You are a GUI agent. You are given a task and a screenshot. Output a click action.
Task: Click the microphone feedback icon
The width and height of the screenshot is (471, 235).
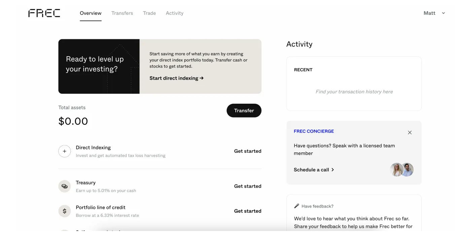(x=297, y=206)
